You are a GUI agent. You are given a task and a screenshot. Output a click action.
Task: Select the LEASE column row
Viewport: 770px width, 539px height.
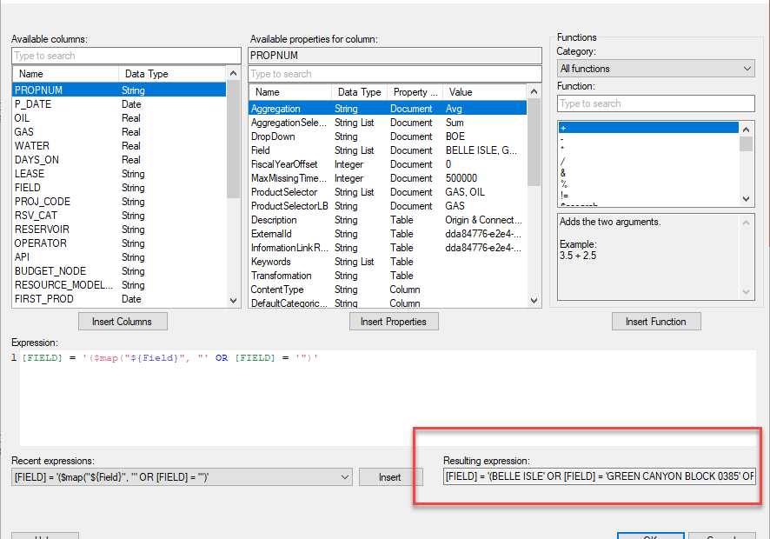pos(119,174)
